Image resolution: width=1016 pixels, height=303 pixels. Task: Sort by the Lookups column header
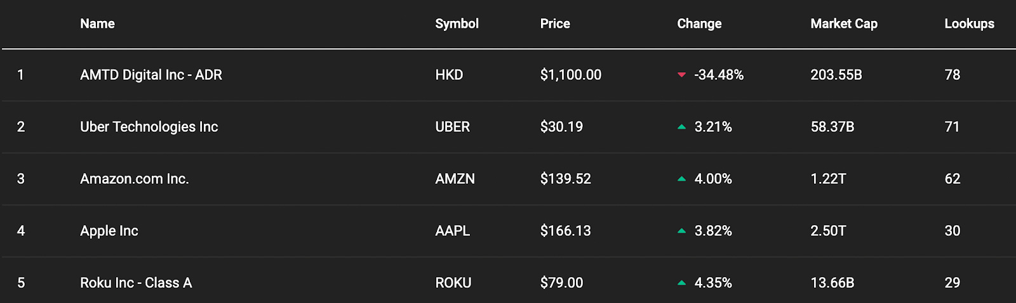[969, 23]
